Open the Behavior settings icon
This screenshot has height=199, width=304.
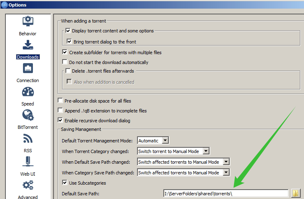tap(28, 22)
